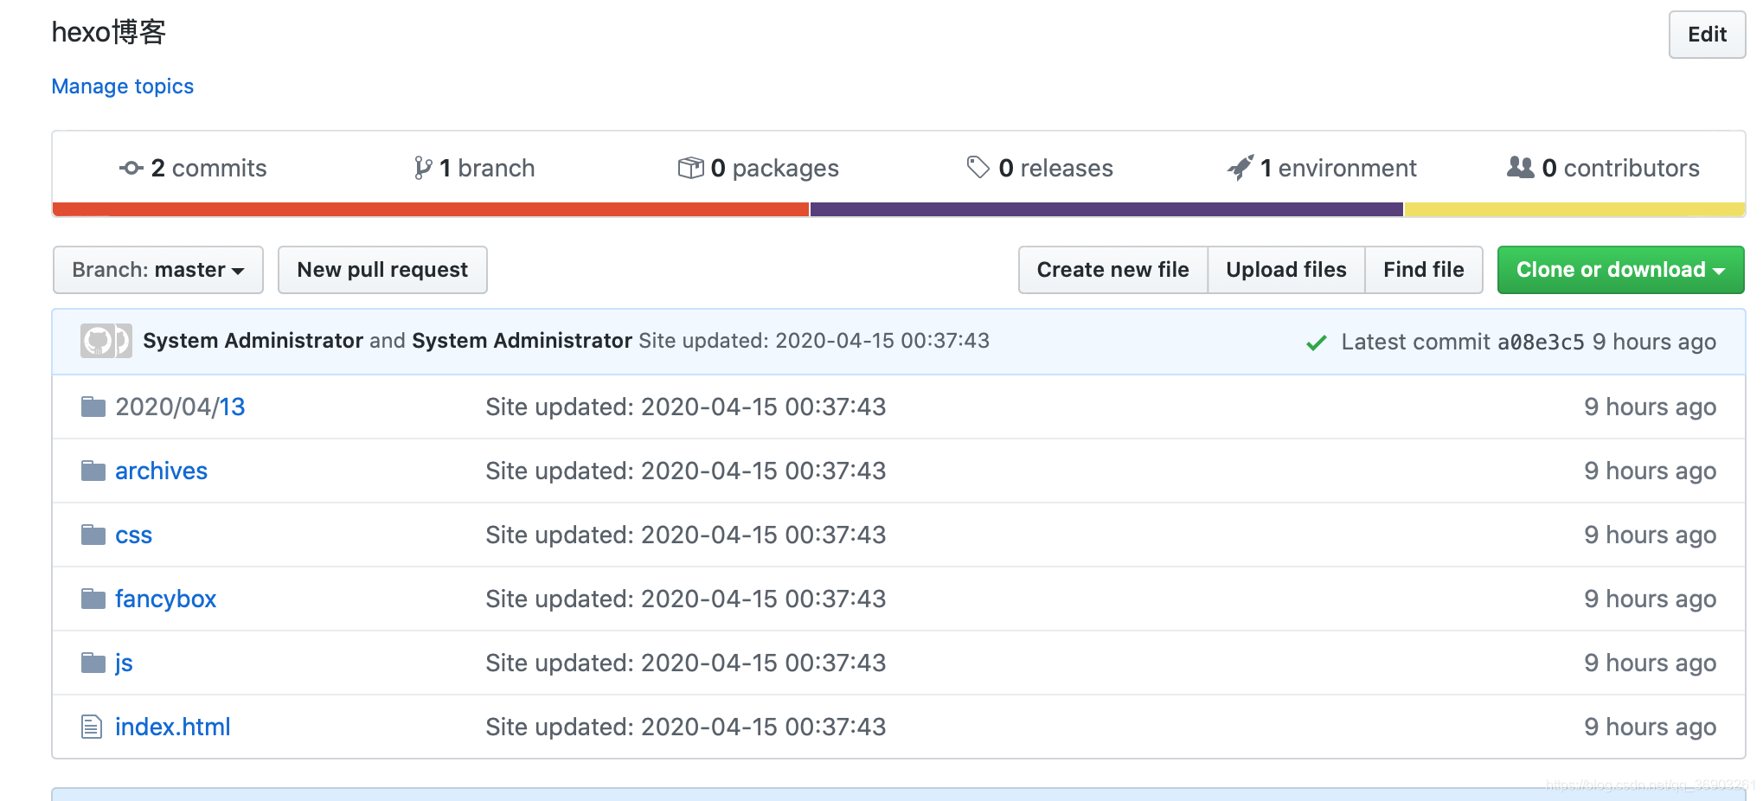Open the 2 commits tab
This screenshot has height=801, width=1763.
pos(193,168)
